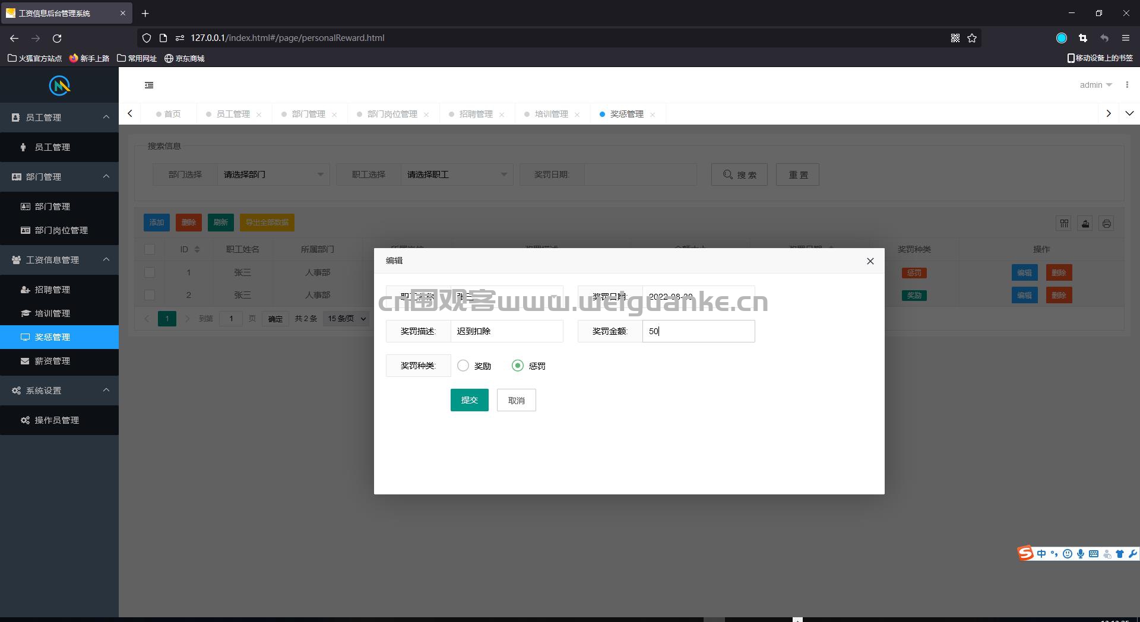Screen dimensions: 1140x622
Task: Click the column filter icon above table
Action: (1064, 224)
